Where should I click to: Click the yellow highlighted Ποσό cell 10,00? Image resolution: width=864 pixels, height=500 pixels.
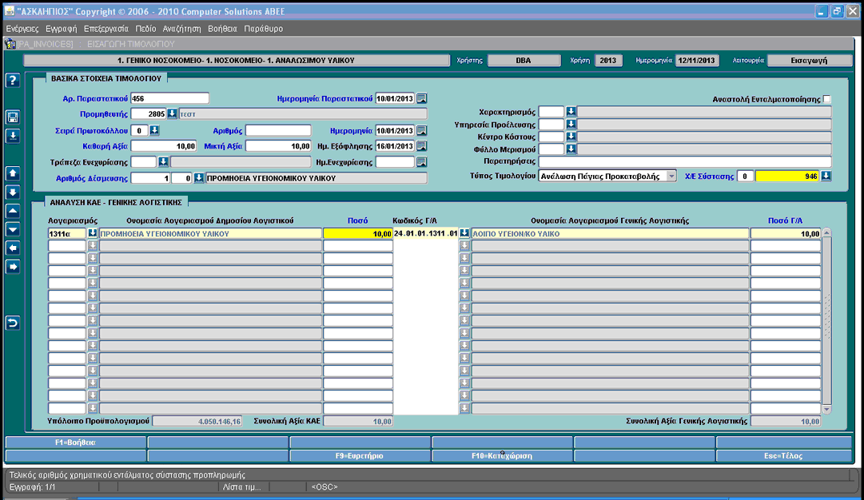click(357, 233)
